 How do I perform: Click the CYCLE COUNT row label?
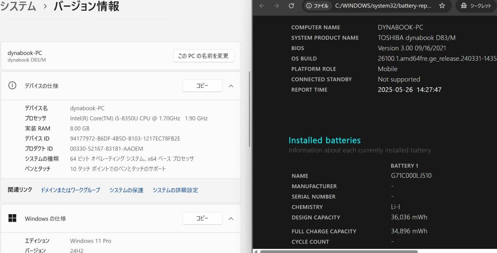[x=310, y=242]
